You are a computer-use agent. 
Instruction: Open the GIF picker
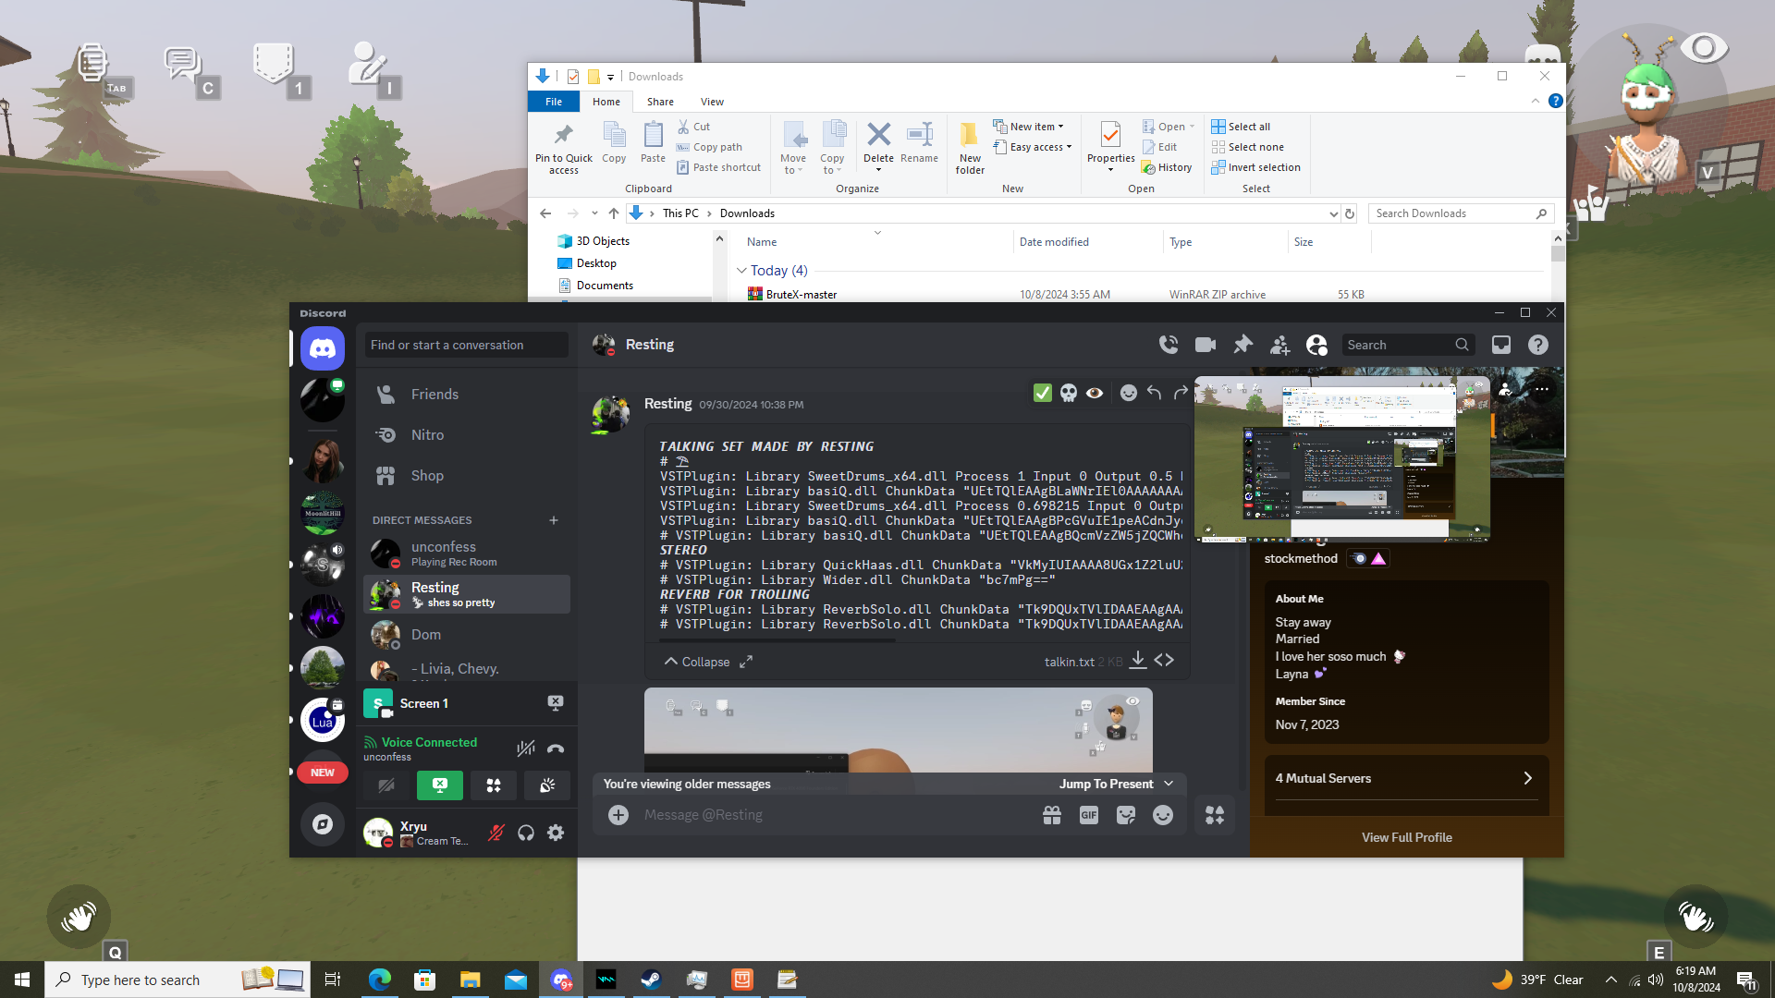(x=1089, y=815)
